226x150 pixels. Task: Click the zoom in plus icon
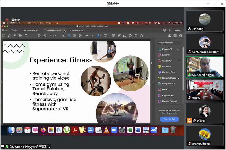tap(80, 35)
